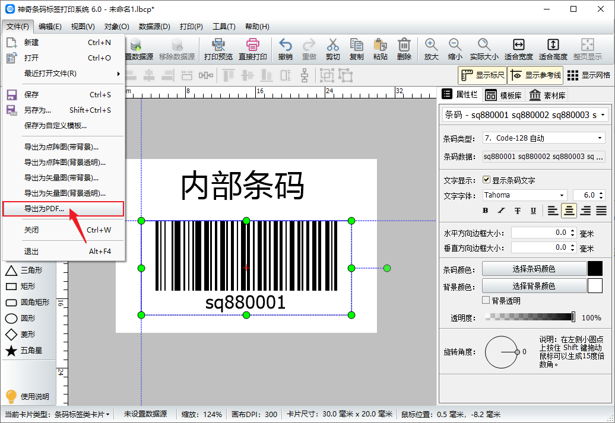
Task: Click the Cut (剪切) scissors icon
Action: [x=332, y=49]
